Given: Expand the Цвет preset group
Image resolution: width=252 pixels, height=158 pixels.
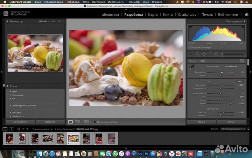Looking at the screenshot, I should click(x=10, y=92).
